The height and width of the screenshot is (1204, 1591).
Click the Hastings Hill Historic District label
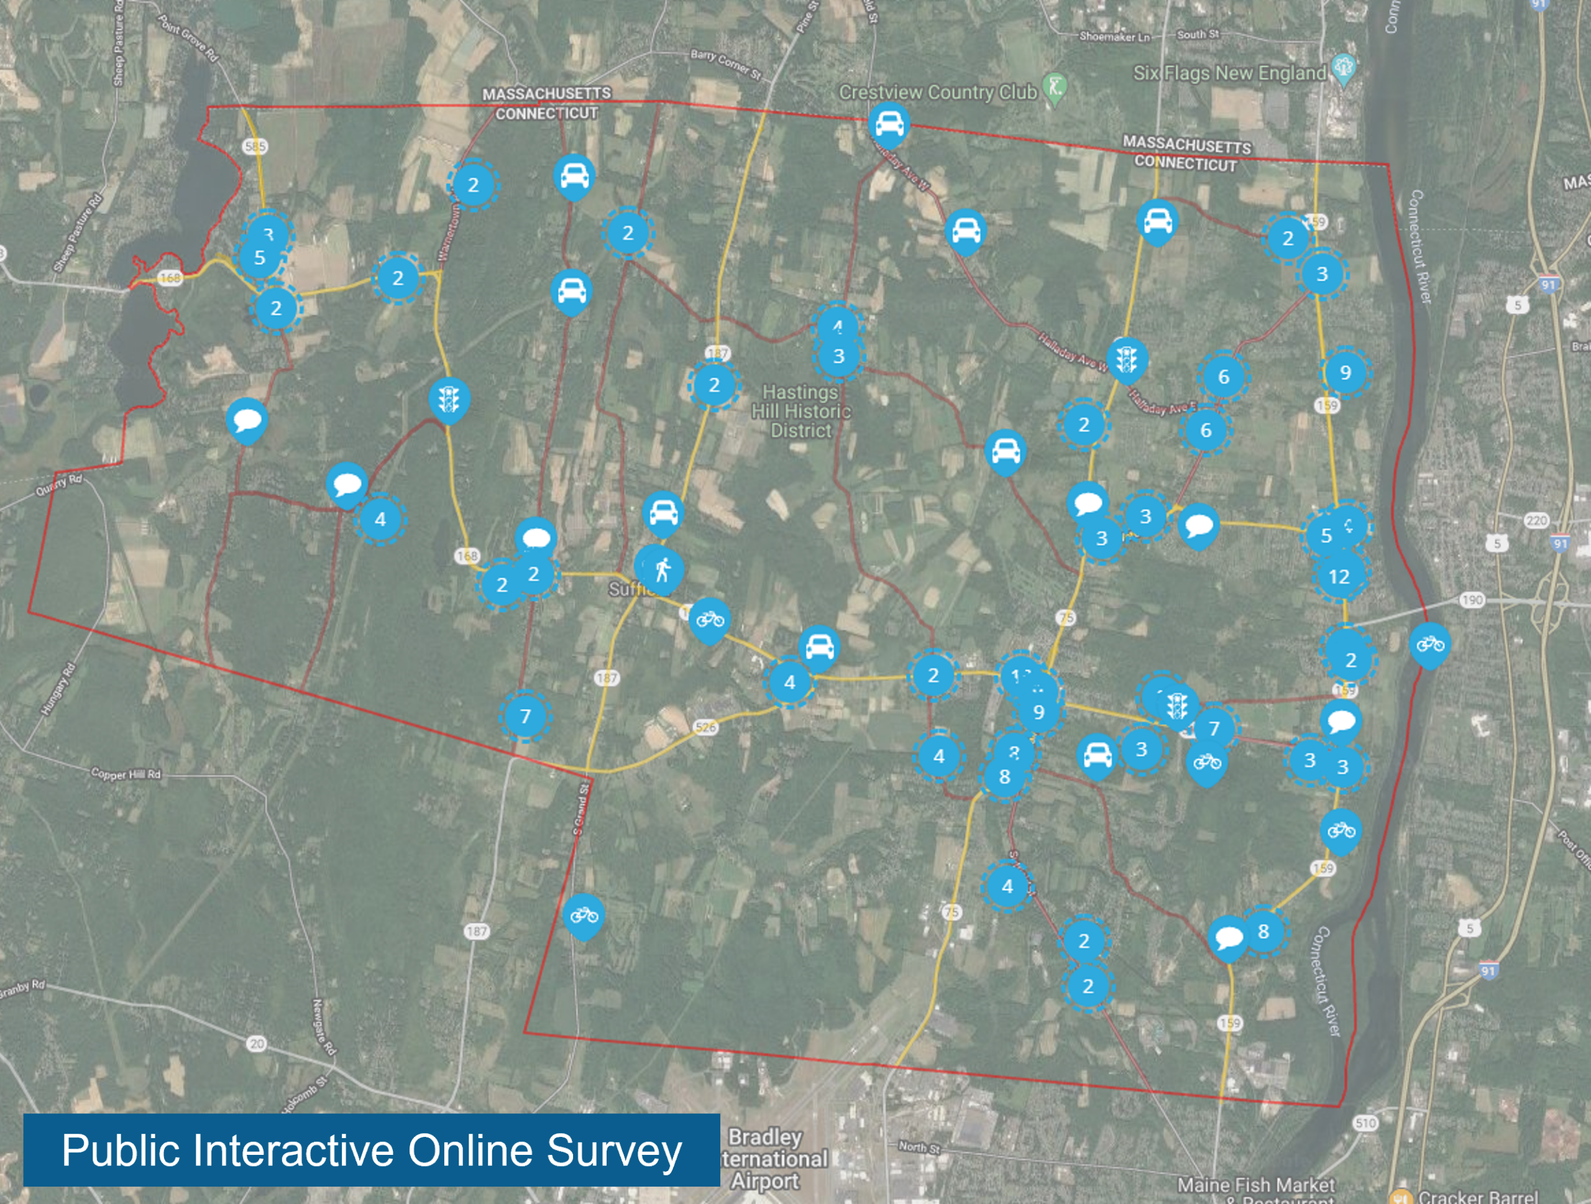click(800, 411)
